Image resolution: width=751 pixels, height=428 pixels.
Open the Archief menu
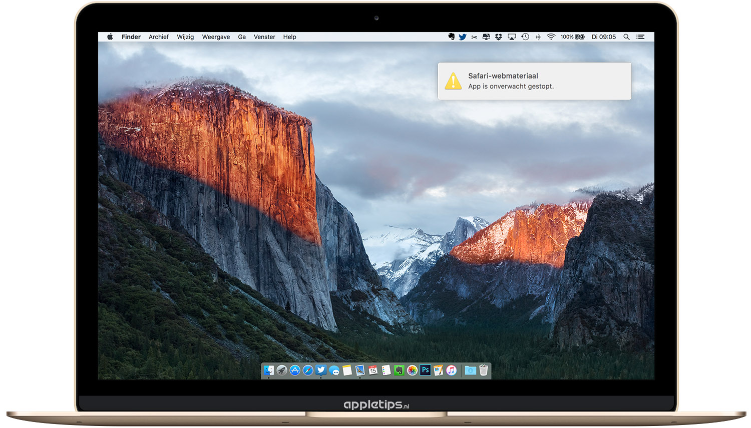(159, 37)
